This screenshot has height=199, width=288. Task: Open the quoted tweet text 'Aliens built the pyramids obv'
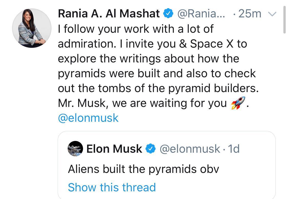[143, 169]
